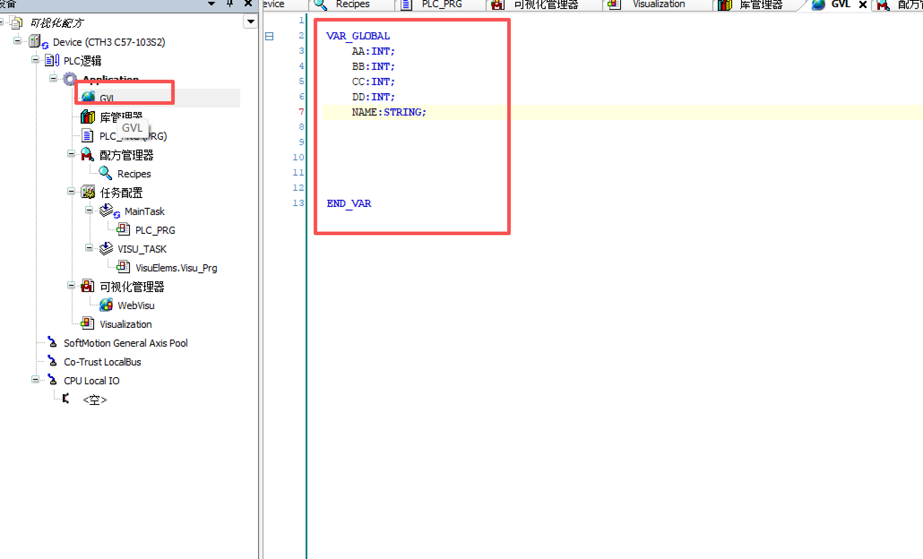This screenshot has height=559, width=923.
Task: Collapse the Application node
Action: [x=53, y=78]
